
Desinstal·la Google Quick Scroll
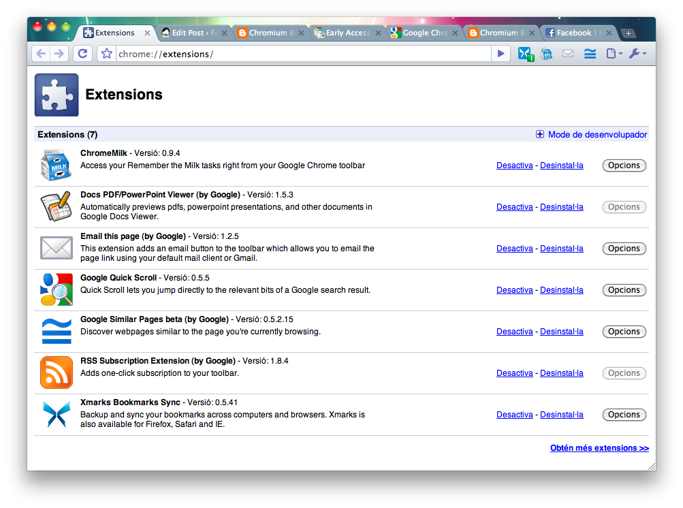coord(562,289)
